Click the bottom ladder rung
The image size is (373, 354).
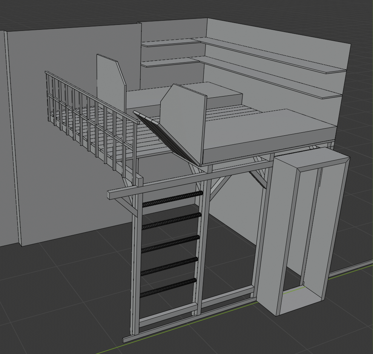(168, 288)
